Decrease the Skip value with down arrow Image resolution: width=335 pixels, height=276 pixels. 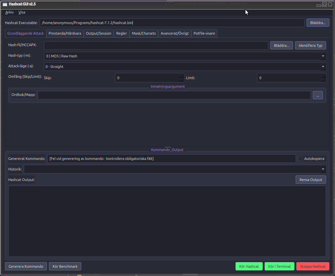tap(181, 80)
